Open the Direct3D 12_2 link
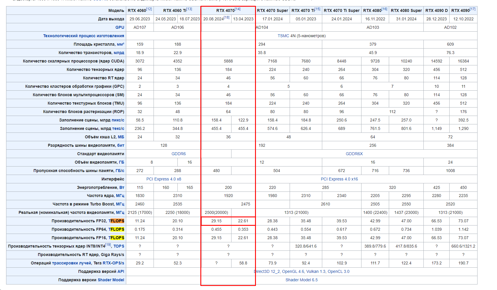The width and height of the screenshot is (497, 290). (x=267, y=271)
